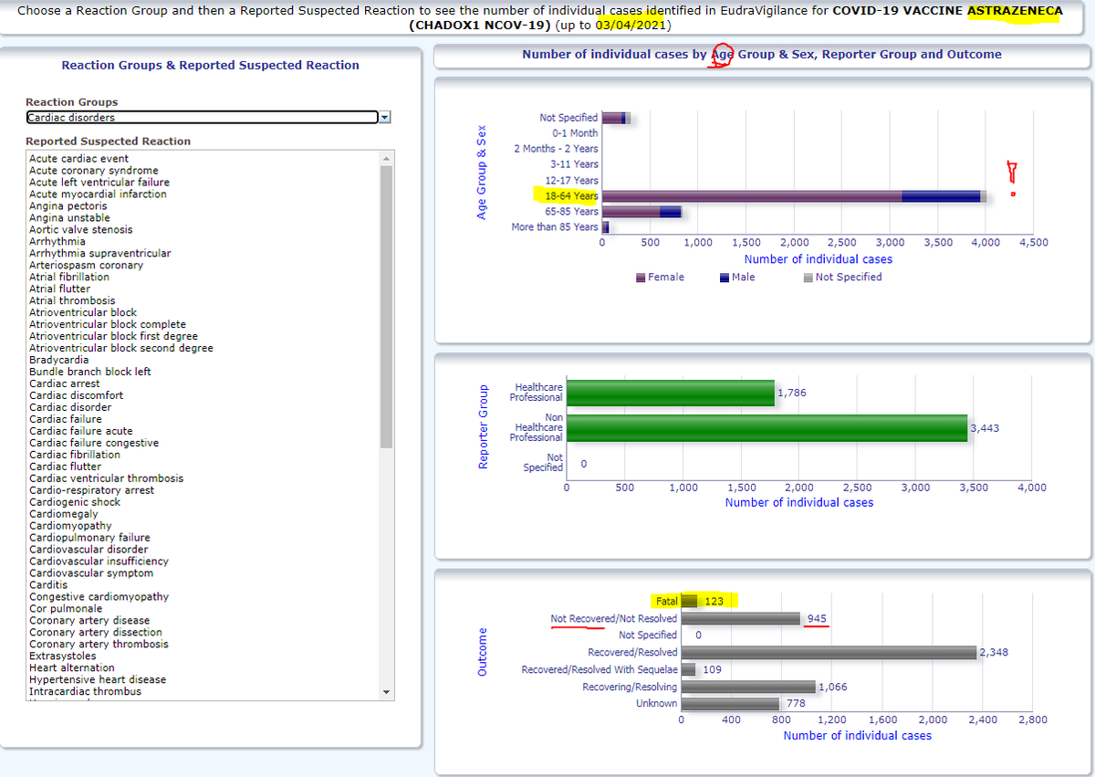This screenshot has height=777, width=1095.
Task: Click Recovered/Resolved With Sequelae bar
Action: click(688, 669)
